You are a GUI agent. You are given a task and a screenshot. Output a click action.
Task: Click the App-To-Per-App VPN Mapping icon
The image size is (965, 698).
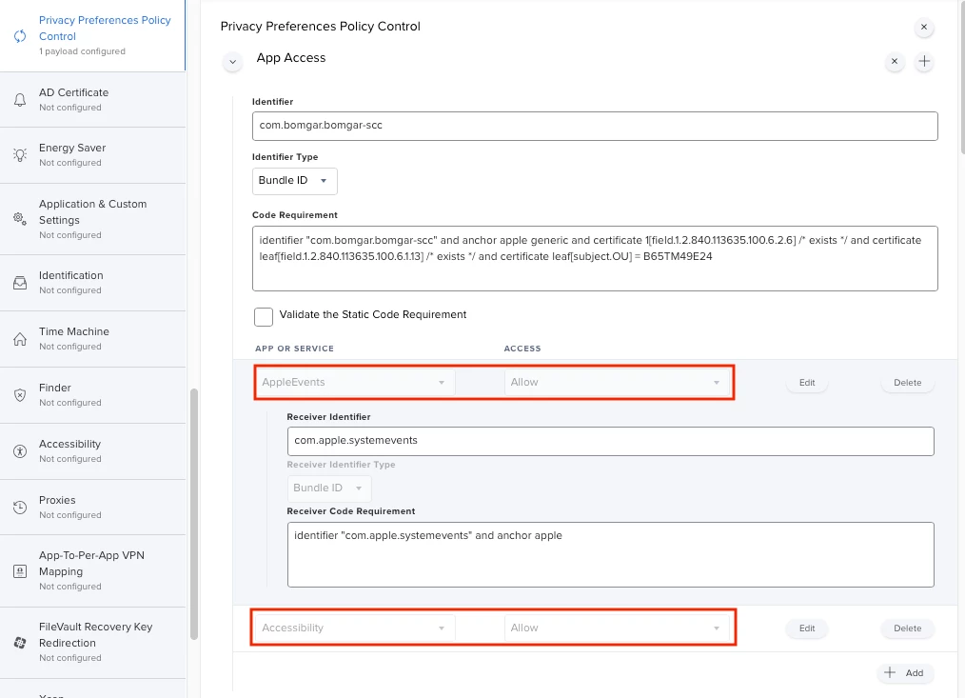[x=20, y=571]
